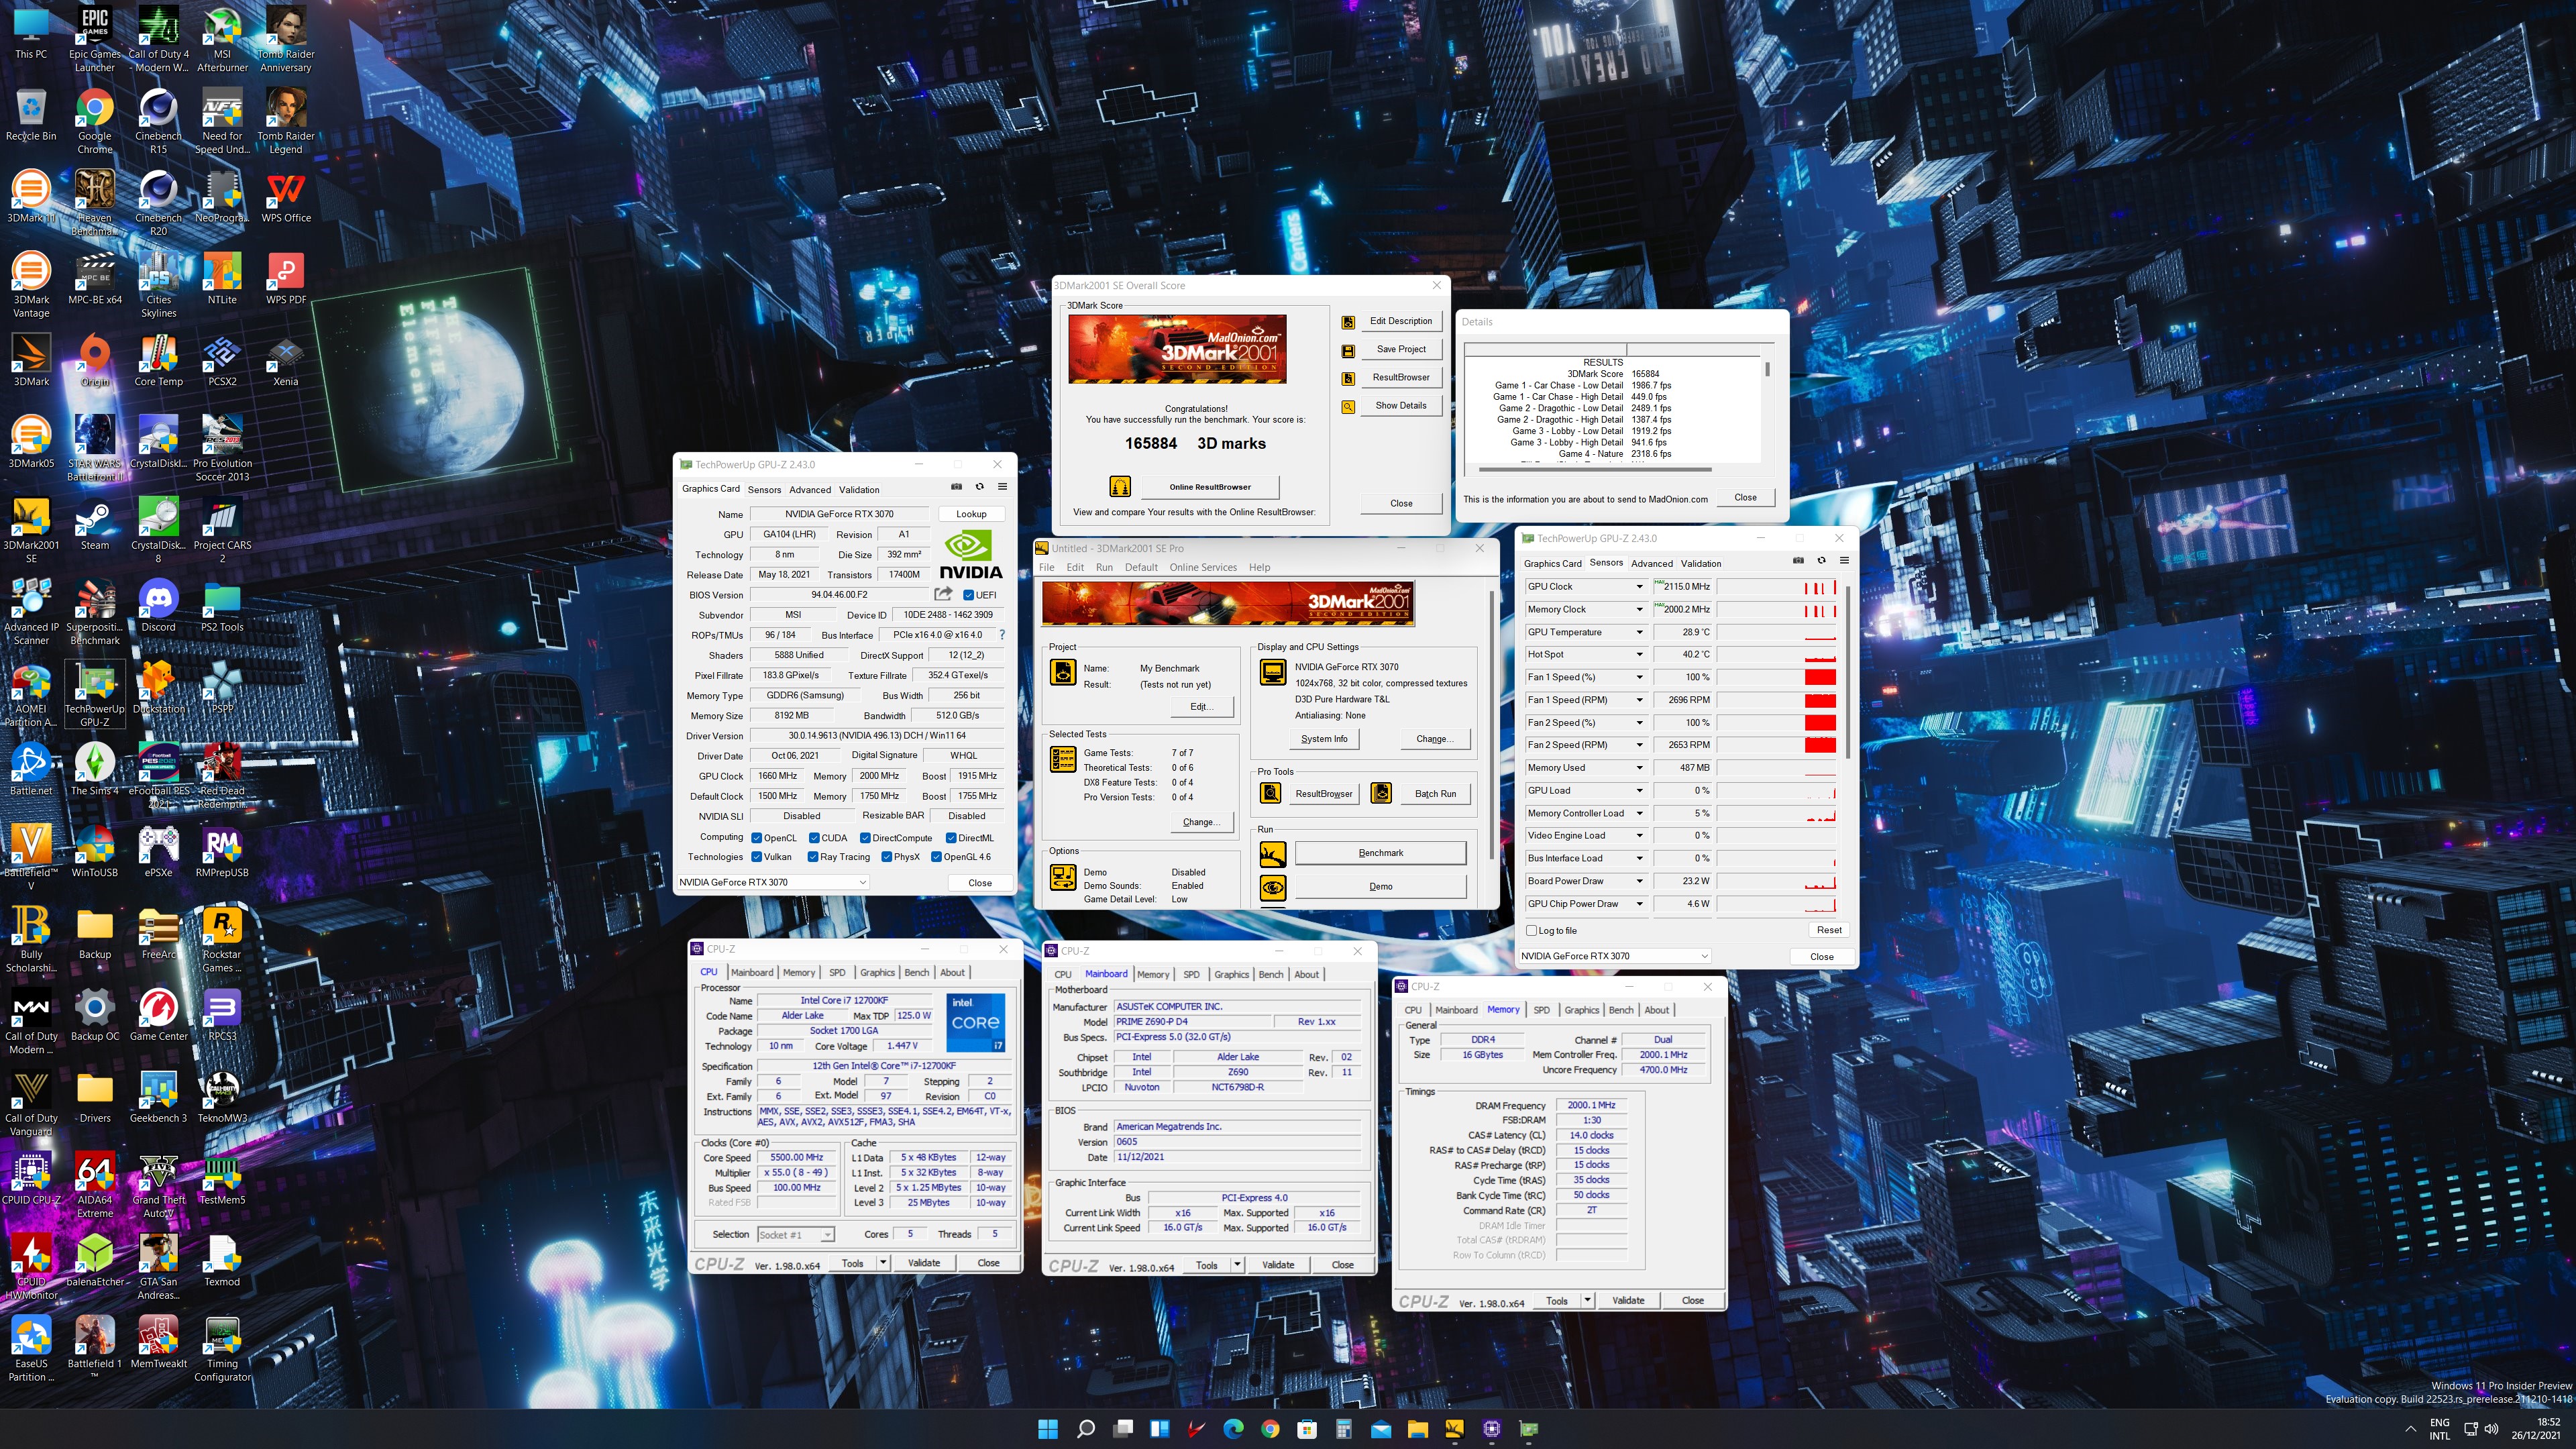Click Online ResultBrowser button
The width and height of the screenshot is (2576, 1449).
(x=1210, y=487)
